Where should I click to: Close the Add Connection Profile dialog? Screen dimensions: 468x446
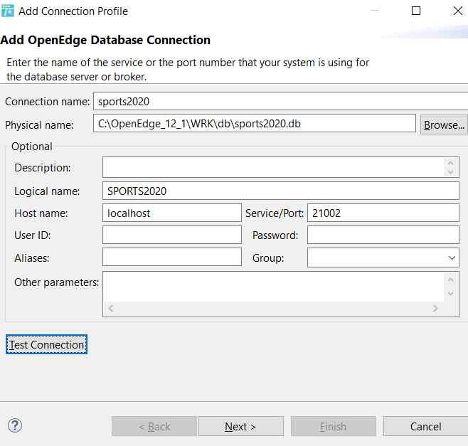458,11
